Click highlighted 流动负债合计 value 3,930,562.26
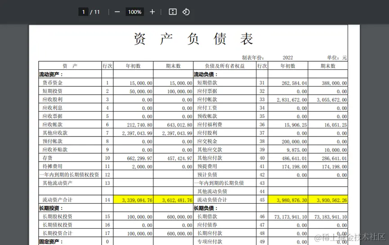 tap(332, 200)
